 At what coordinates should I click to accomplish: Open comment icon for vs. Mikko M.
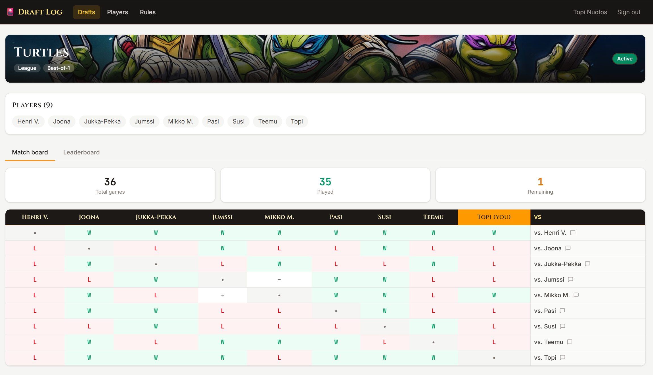click(x=576, y=295)
